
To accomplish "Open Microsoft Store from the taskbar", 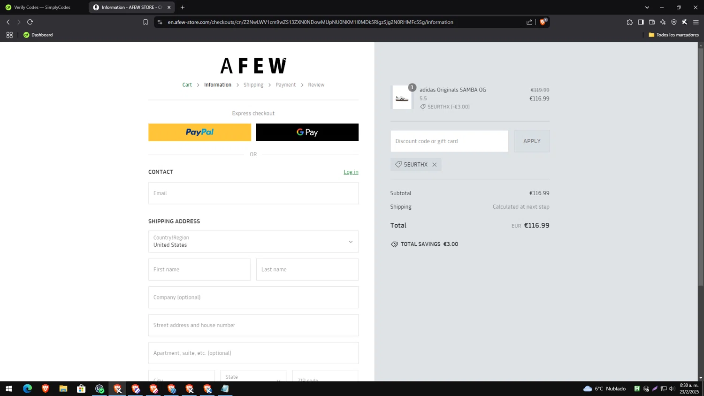I will [81, 388].
